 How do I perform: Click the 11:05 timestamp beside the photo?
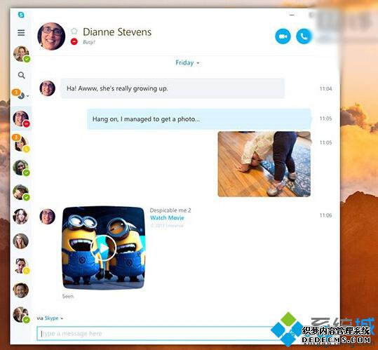tap(325, 142)
